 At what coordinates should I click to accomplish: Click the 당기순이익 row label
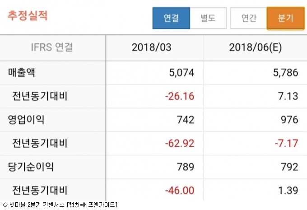pos(30,167)
